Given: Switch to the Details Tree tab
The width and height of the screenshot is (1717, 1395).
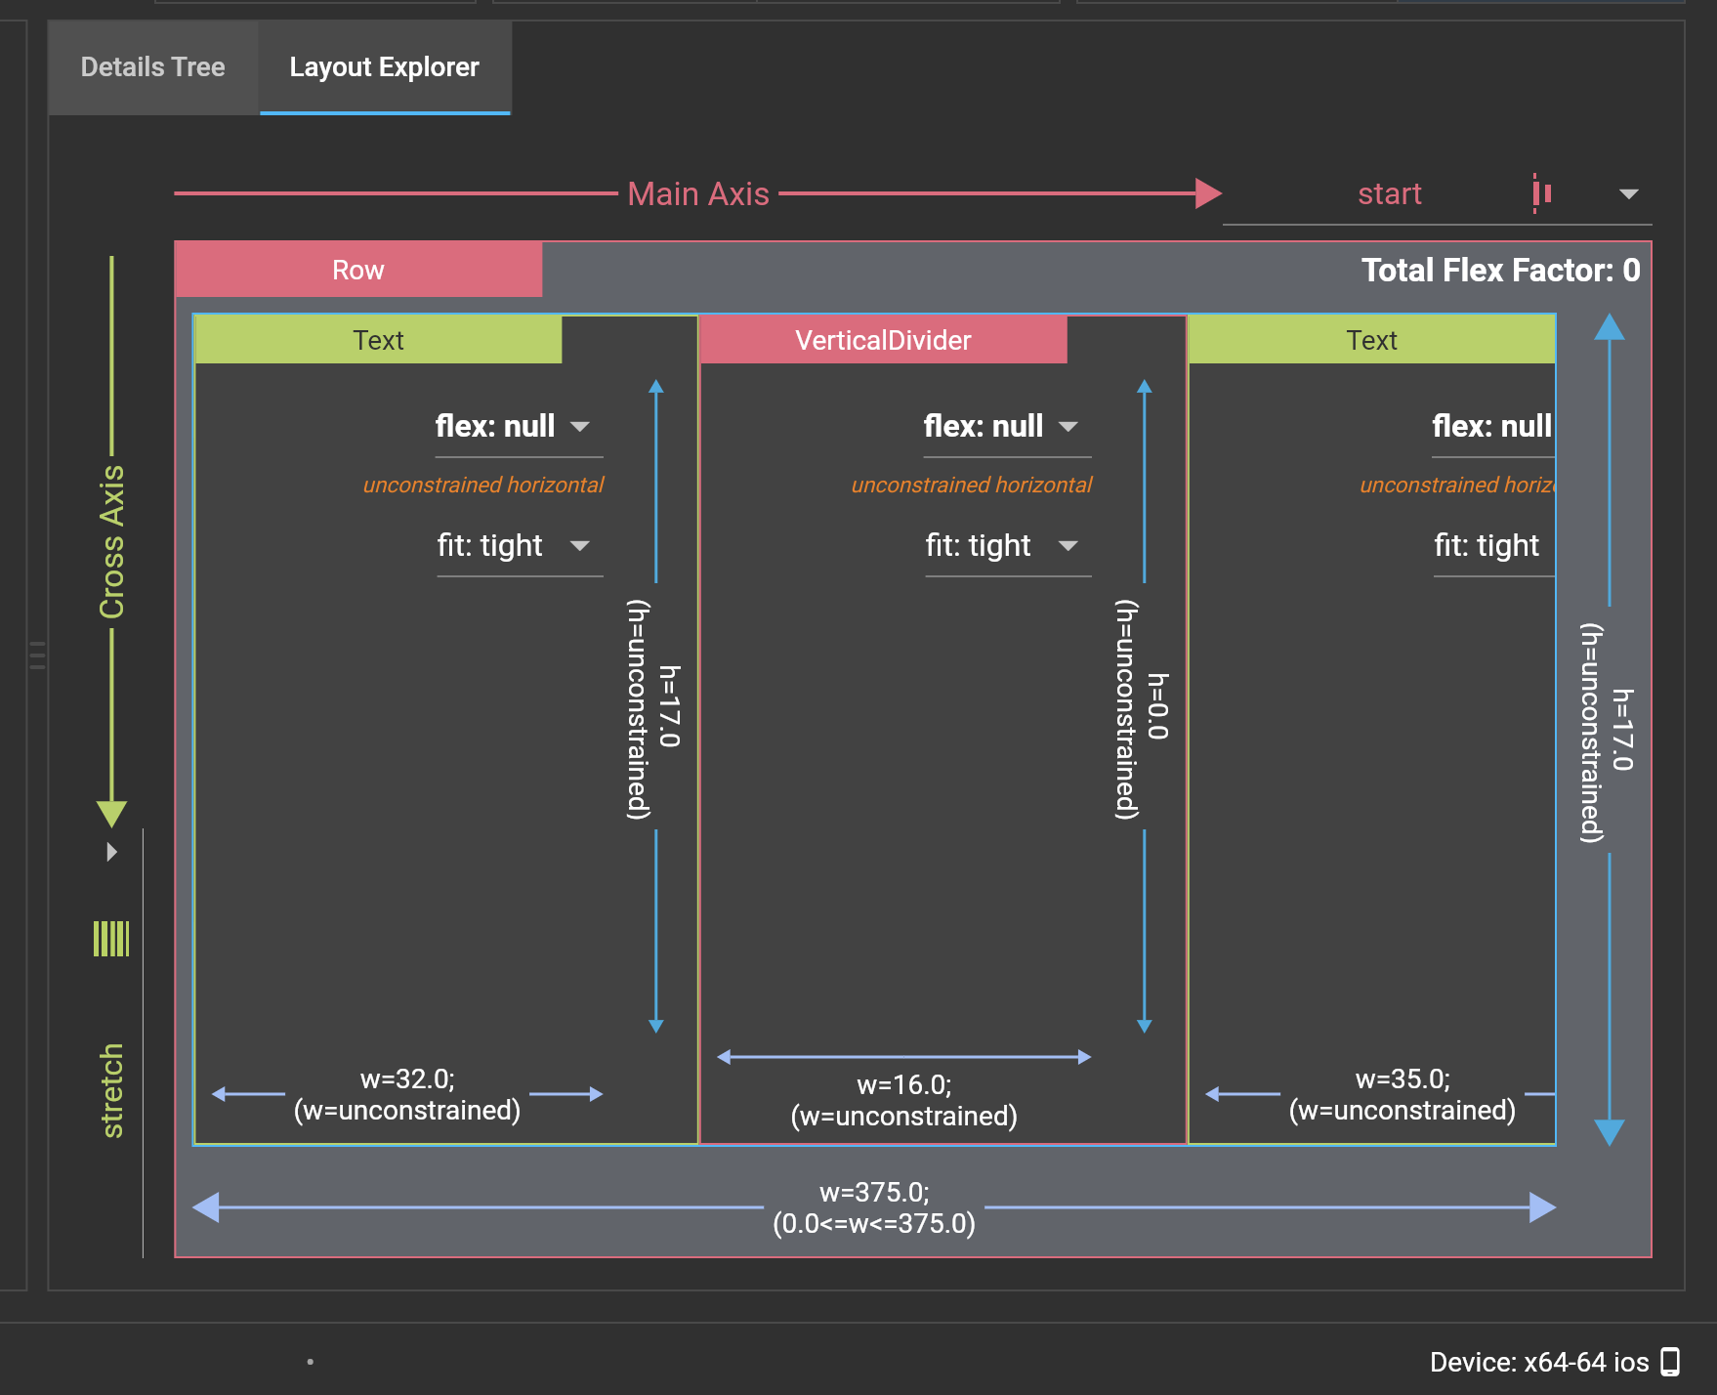Looking at the screenshot, I should click(153, 67).
